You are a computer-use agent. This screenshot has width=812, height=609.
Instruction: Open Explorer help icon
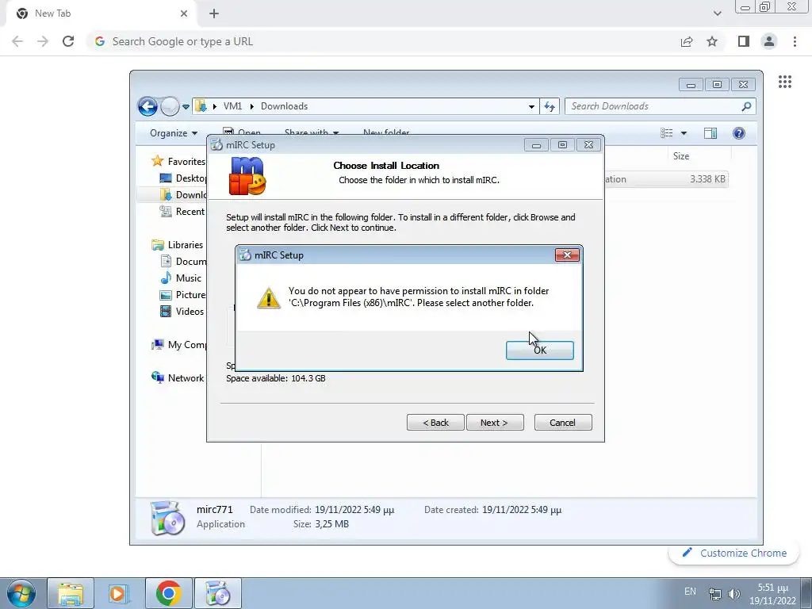pyautogui.click(x=739, y=133)
